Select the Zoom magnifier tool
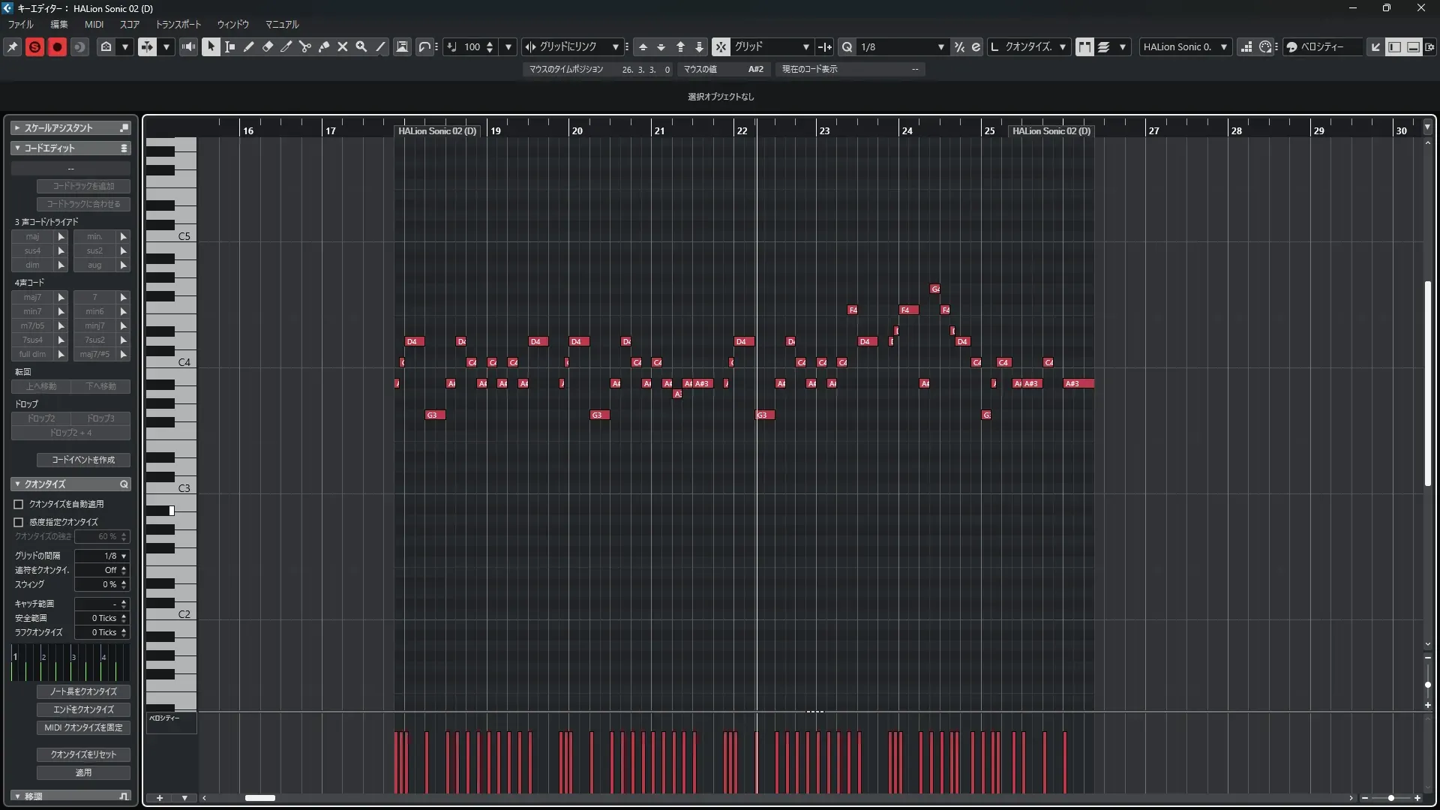Image resolution: width=1440 pixels, height=810 pixels. [x=361, y=46]
